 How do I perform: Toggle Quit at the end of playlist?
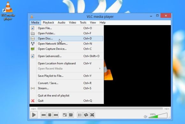tap(67, 95)
